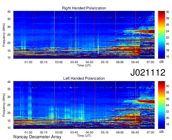Click the 02:15 tick on top time axis
This screenshot has height=140, width=172.
(x=44, y=62)
